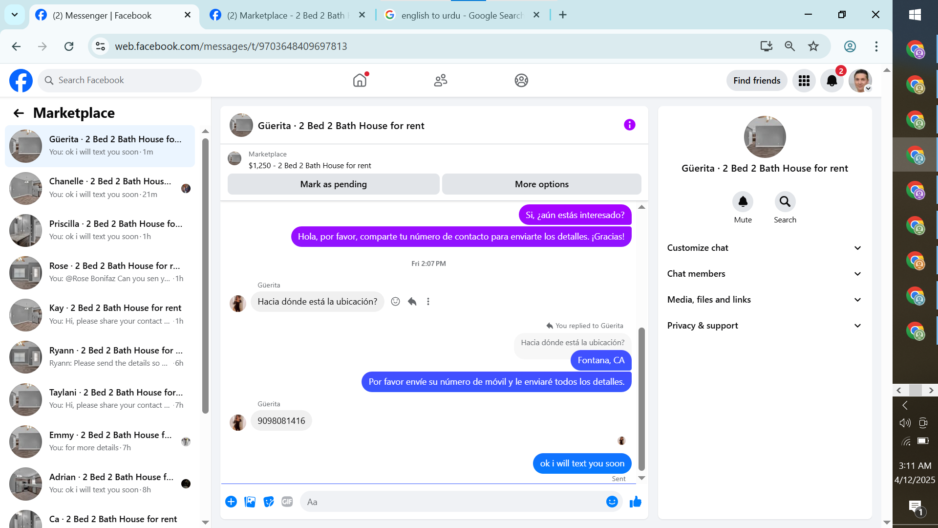The width and height of the screenshot is (938, 528).
Task: View site information icon in address bar
Action: [101, 46]
